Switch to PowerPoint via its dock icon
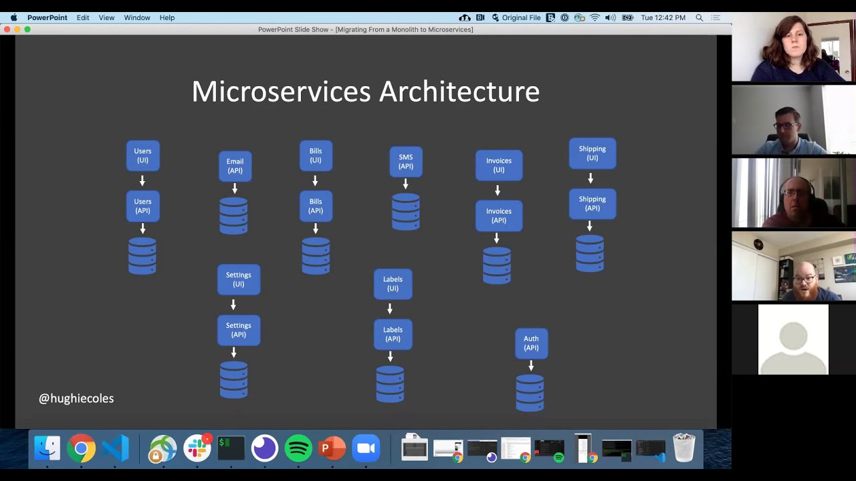Screen dimensions: 856x481 (x=332, y=448)
